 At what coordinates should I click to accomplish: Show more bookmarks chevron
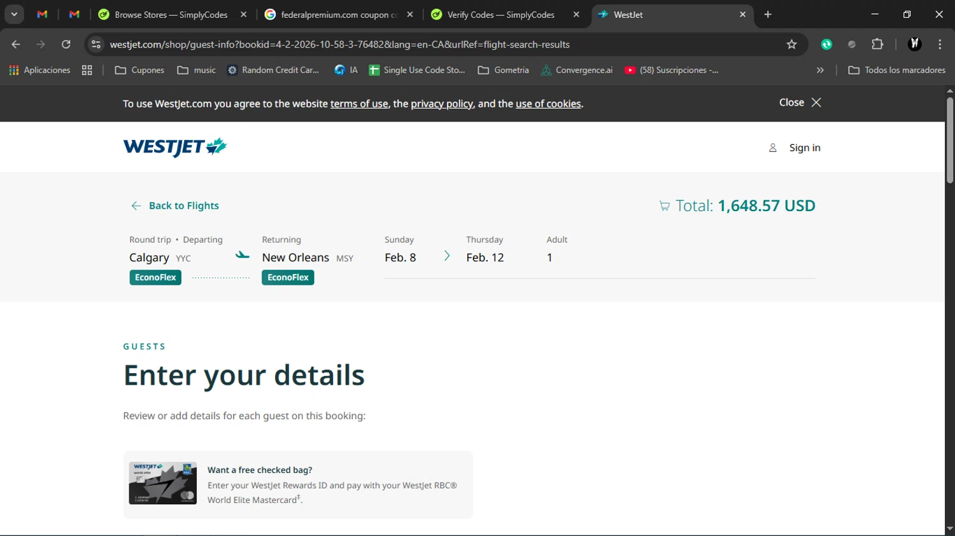coord(820,70)
